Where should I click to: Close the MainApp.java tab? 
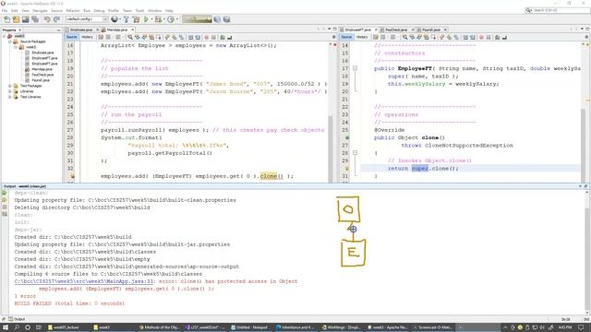[x=132, y=30]
